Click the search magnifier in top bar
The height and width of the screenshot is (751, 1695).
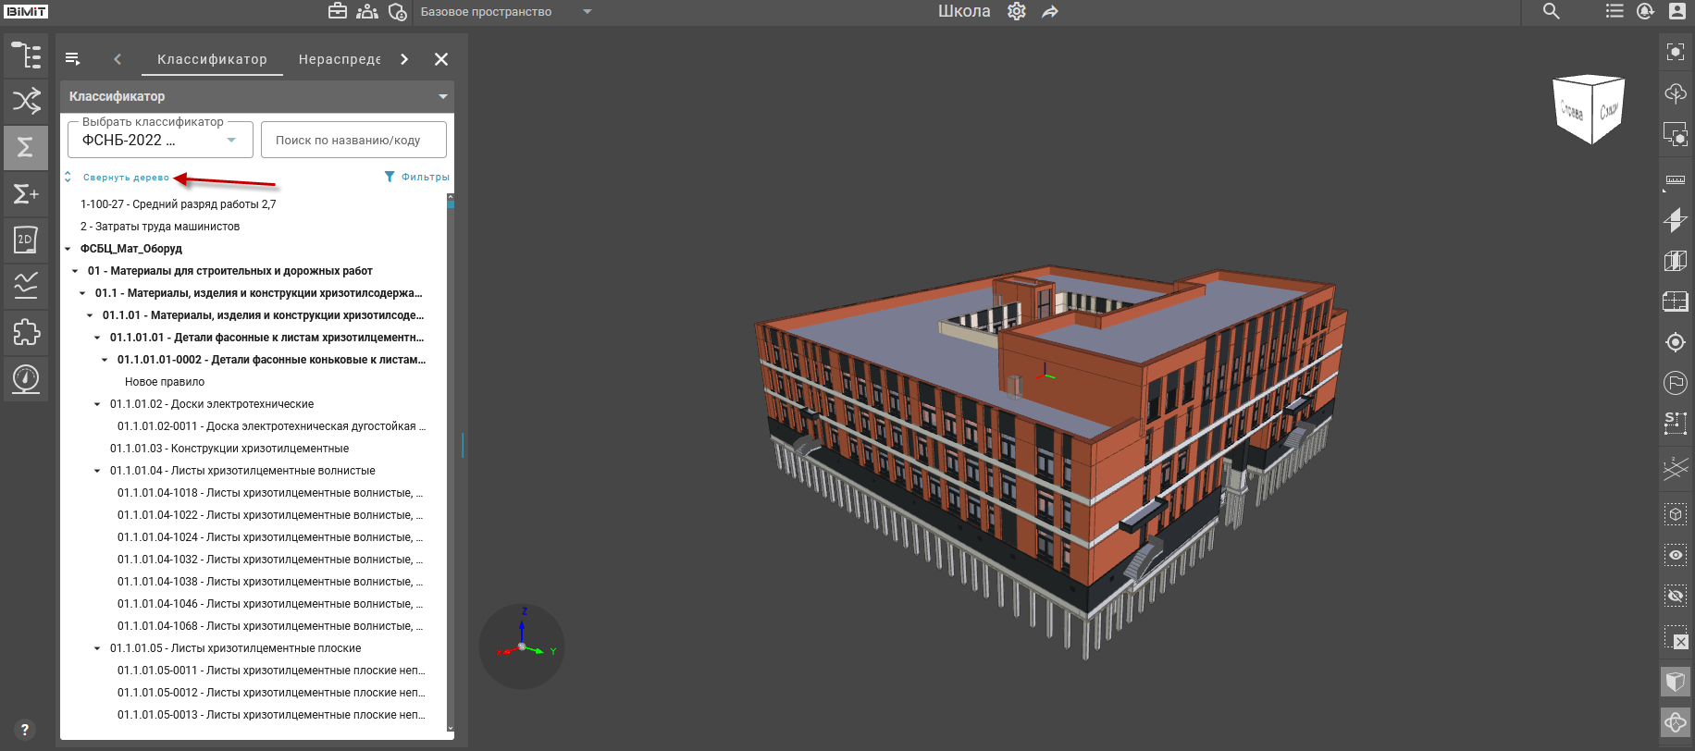[1552, 12]
